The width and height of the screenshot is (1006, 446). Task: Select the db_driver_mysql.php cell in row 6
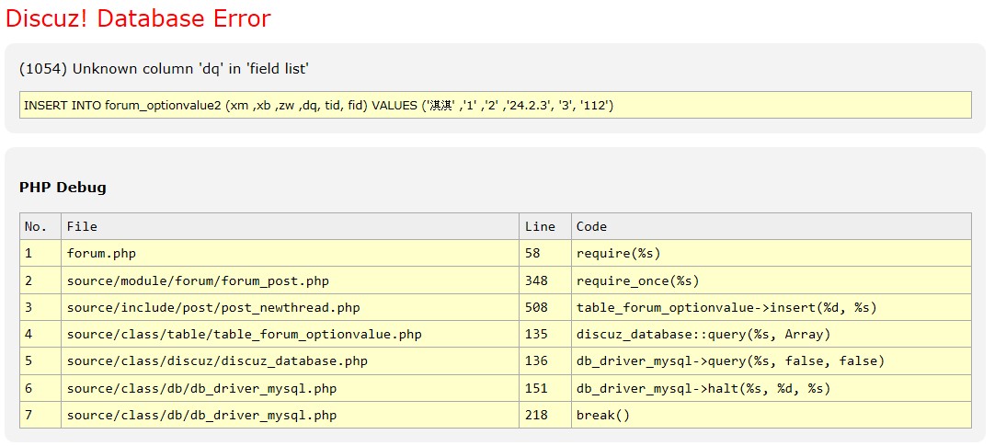coord(290,388)
